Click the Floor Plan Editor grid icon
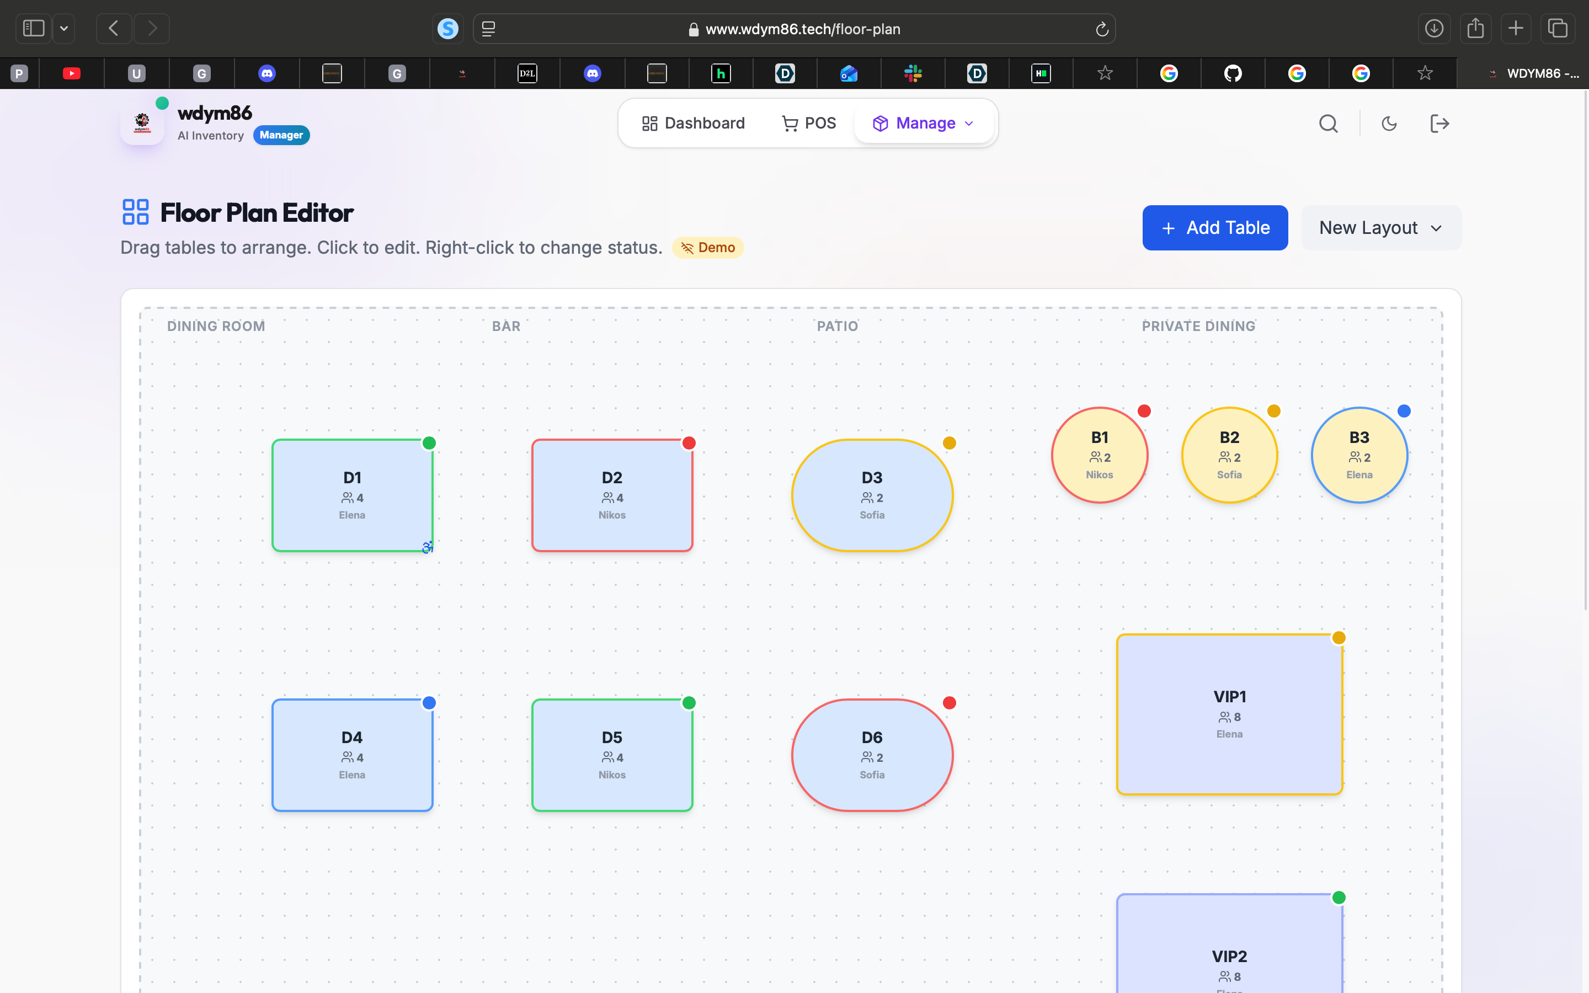 135,212
